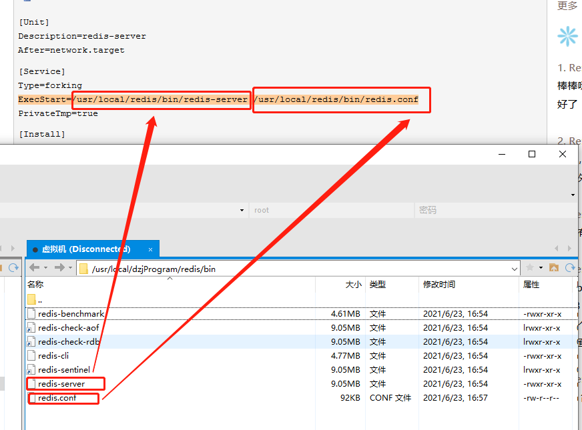This screenshot has width=582, height=430.
Task: Select the redis-check-rdb file
Action: click(x=69, y=342)
